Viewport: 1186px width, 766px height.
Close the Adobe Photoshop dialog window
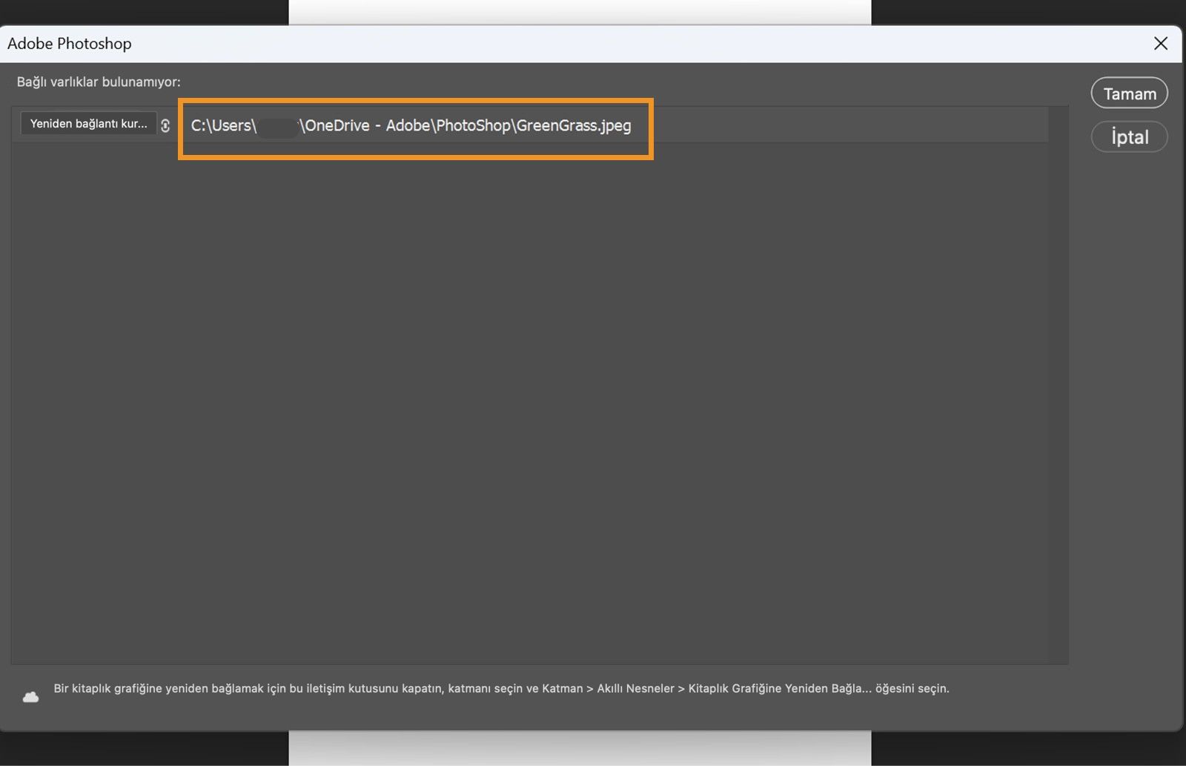click(1161, 44)
